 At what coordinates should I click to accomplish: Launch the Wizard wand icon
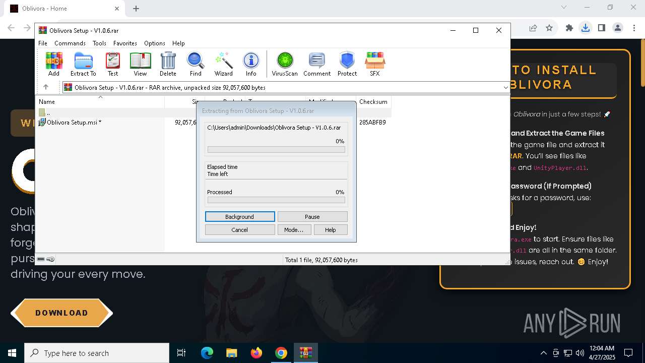click(223, 64)
